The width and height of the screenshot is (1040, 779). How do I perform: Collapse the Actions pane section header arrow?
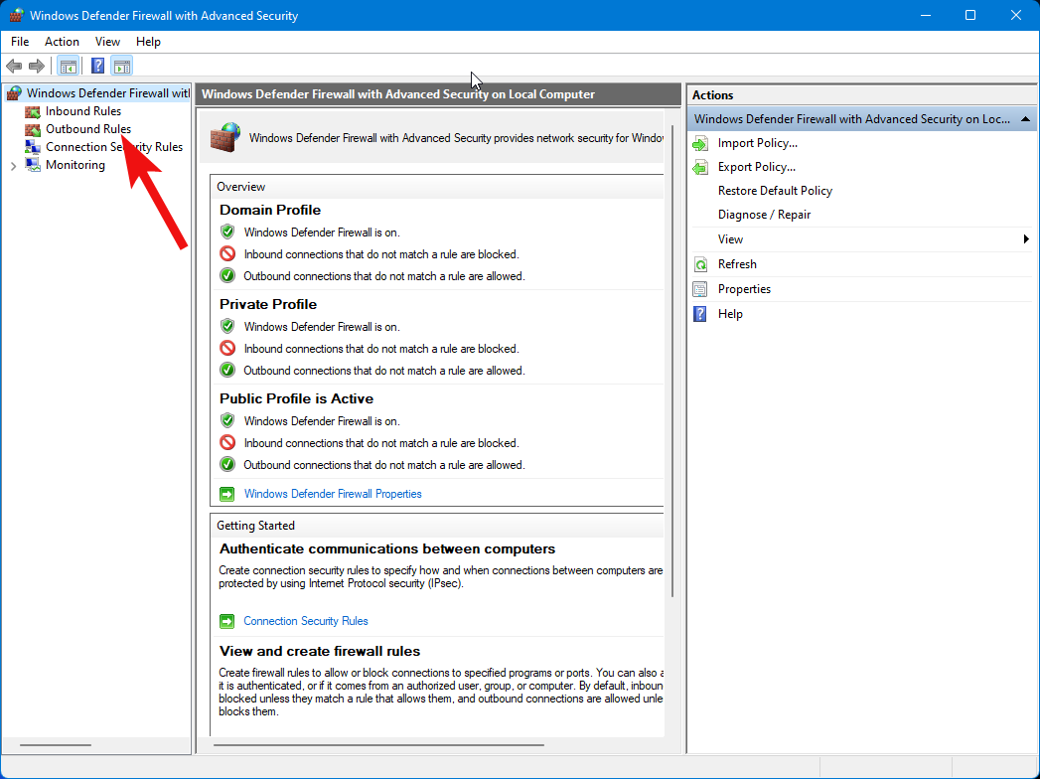click(1025, 119)
